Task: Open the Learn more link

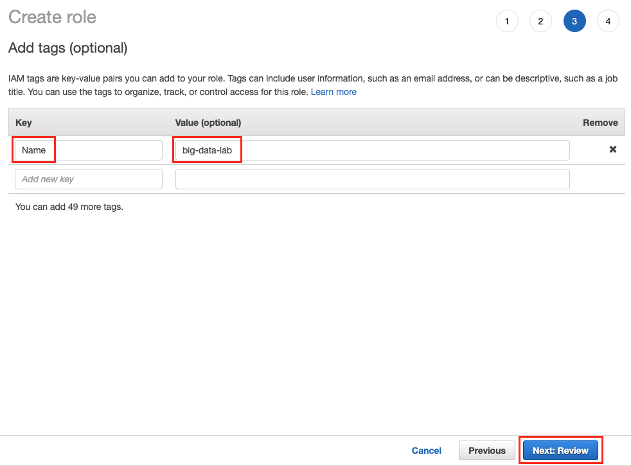Action: (x=333, y=92)
